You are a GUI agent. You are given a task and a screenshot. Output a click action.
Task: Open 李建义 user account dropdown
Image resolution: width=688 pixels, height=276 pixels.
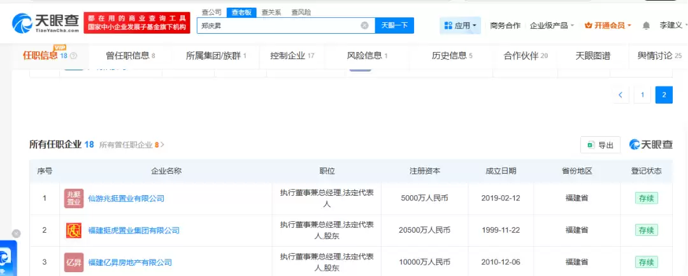[673, 25]
